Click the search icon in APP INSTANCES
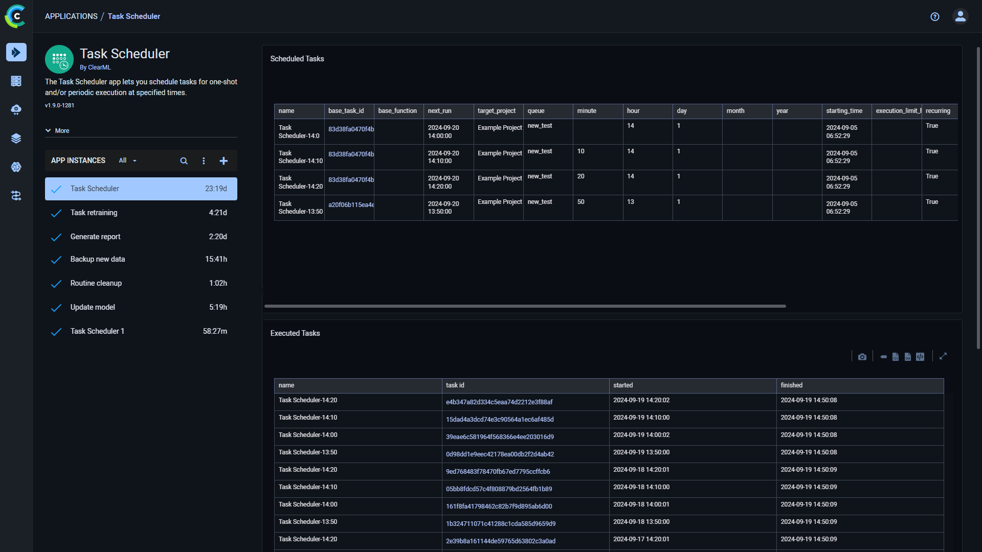This screenshot has width=982, height=552. 184,160
